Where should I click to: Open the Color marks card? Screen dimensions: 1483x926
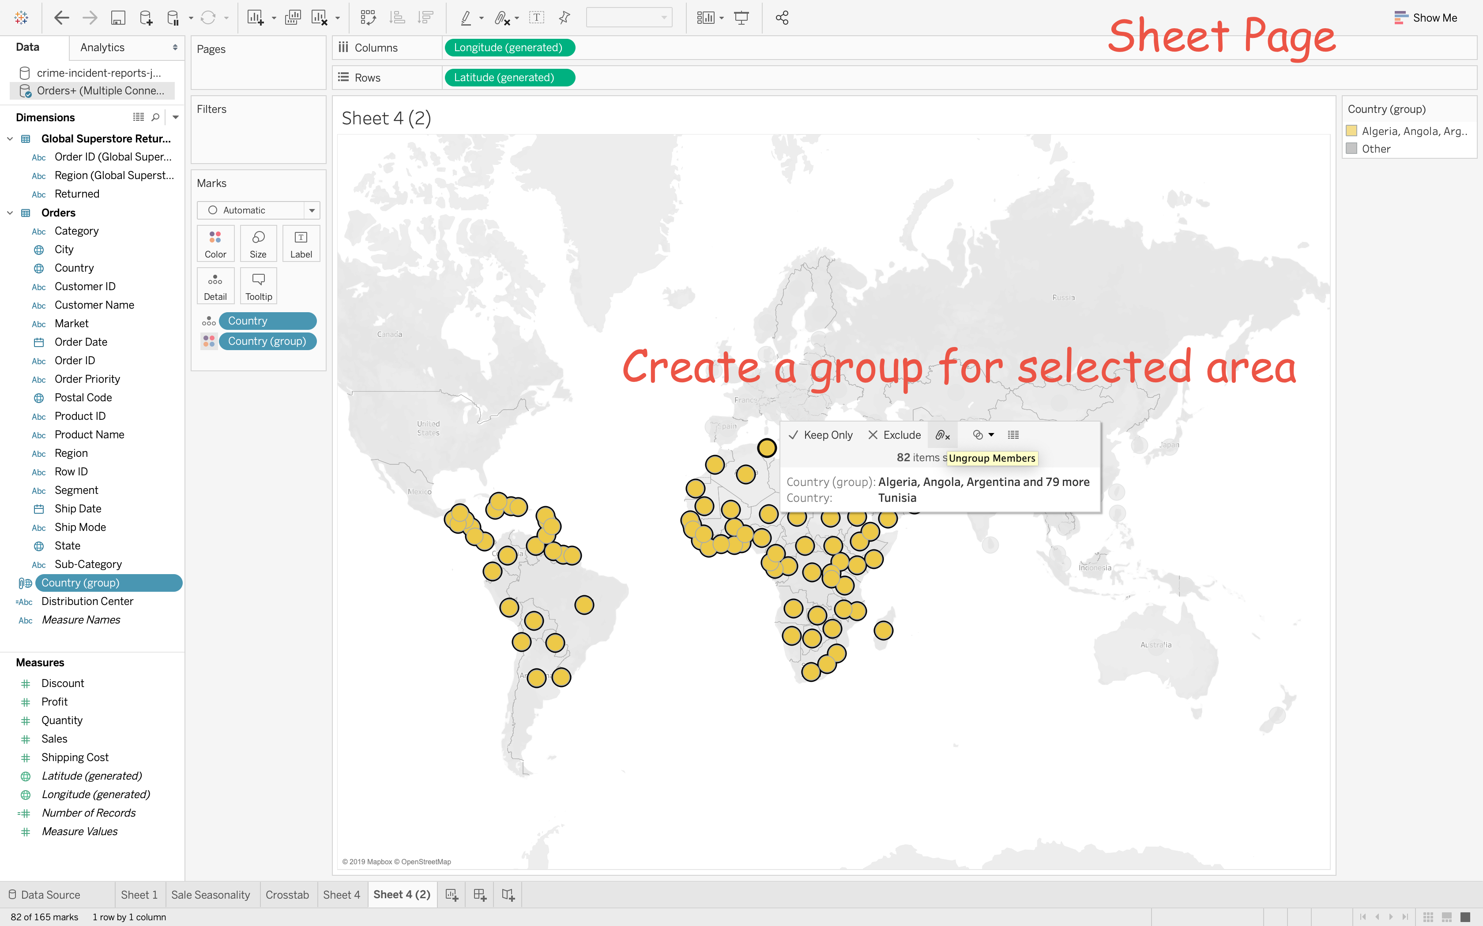click(215, 243)
